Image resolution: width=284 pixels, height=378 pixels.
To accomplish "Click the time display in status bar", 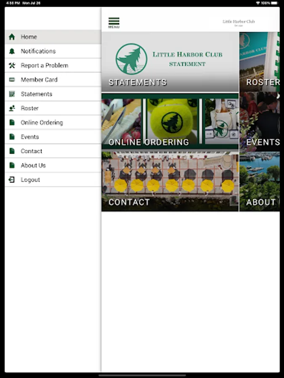I will pyautogui.click(x=13, y=3).
